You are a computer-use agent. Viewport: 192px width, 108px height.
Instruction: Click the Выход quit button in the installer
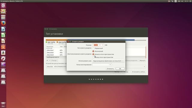117,72
